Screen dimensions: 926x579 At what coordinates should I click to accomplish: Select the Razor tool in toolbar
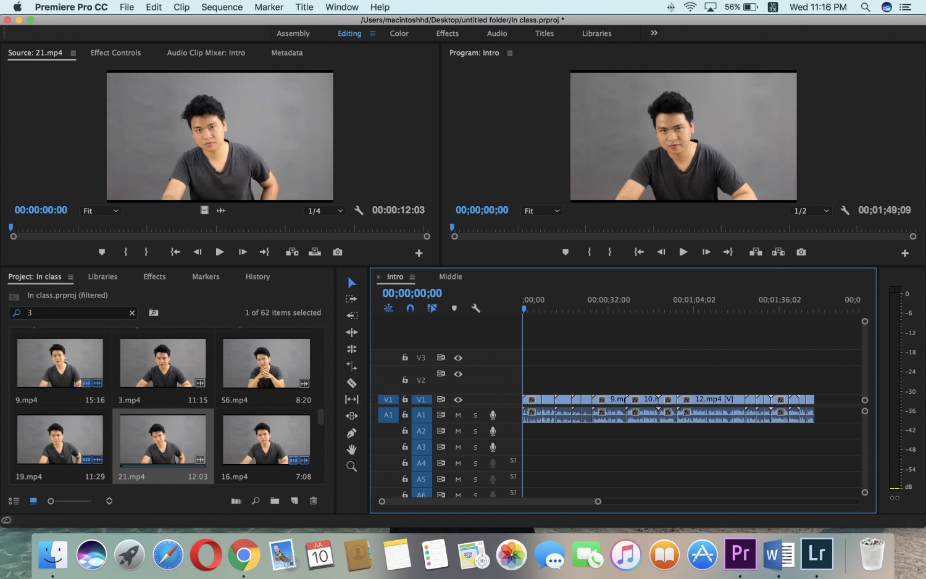tap(351, 383)
